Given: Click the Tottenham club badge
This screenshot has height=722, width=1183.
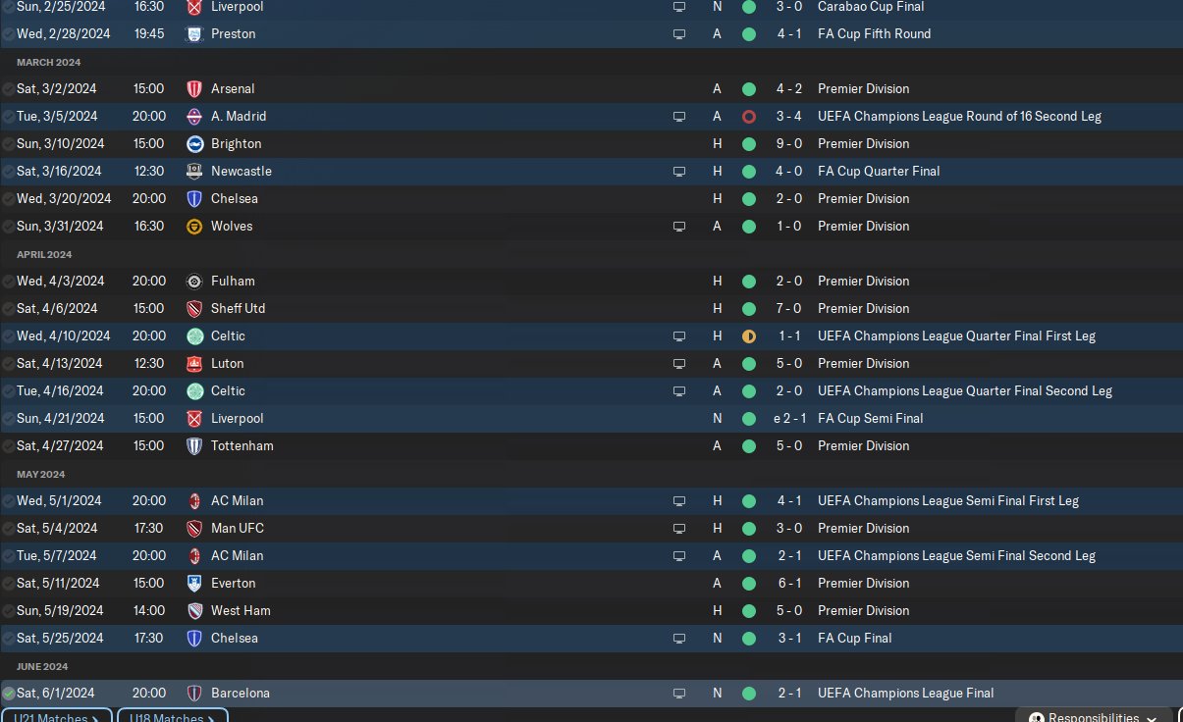Looking at the screenshot, I should pyautogui.click(x=194, y=445).
